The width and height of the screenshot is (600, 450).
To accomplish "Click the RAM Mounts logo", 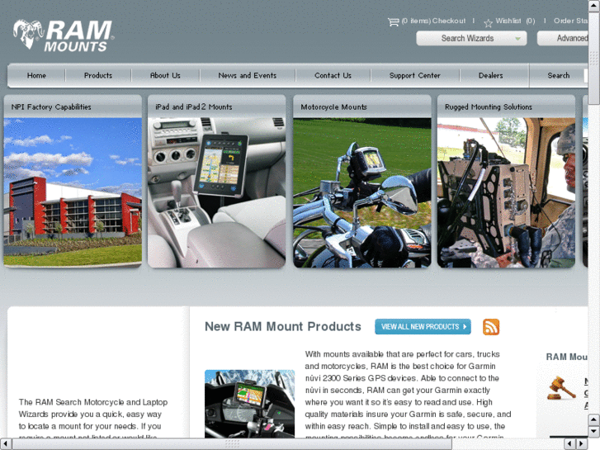I will (64, 36).
